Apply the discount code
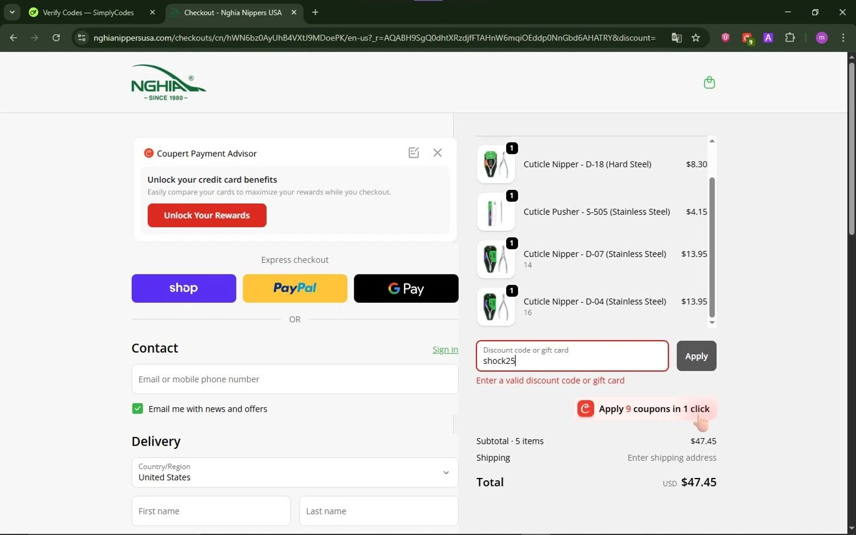 point(696,356)
